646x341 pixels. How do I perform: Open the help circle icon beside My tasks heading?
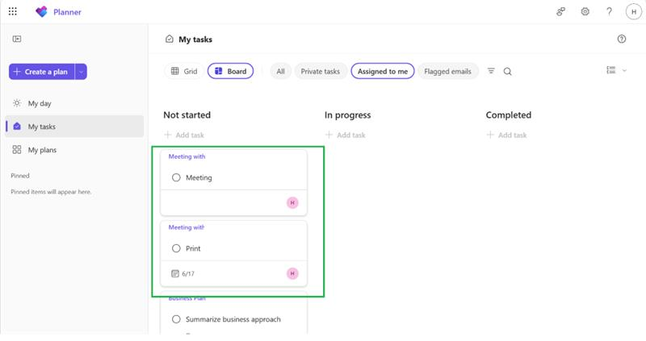click(622, 39)
